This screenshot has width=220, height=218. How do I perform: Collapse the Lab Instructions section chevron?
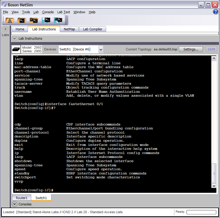pyautogui.click(x=14, y=38)
